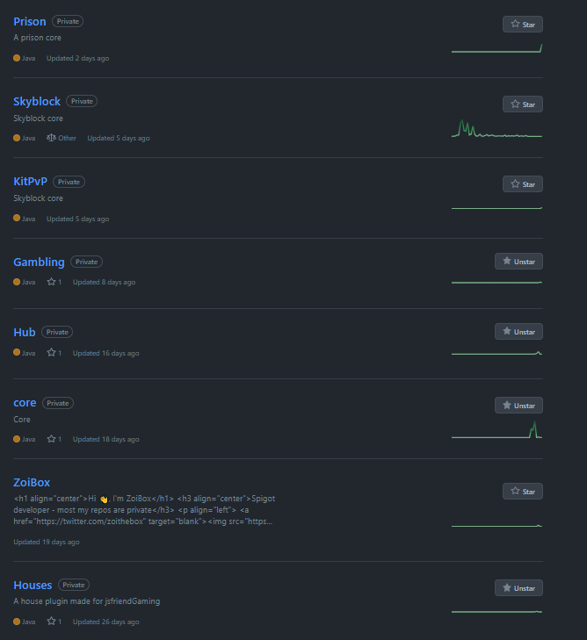Open the KitPvP repository

click(31, 182)
